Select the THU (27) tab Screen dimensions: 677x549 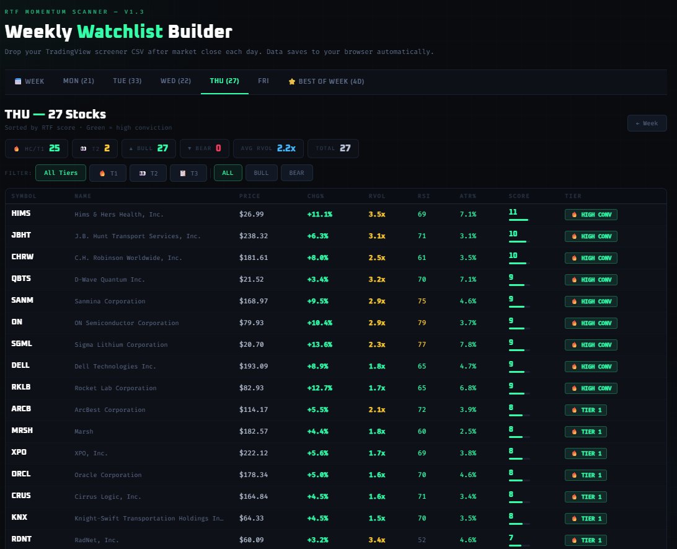[x=224, y=81]
